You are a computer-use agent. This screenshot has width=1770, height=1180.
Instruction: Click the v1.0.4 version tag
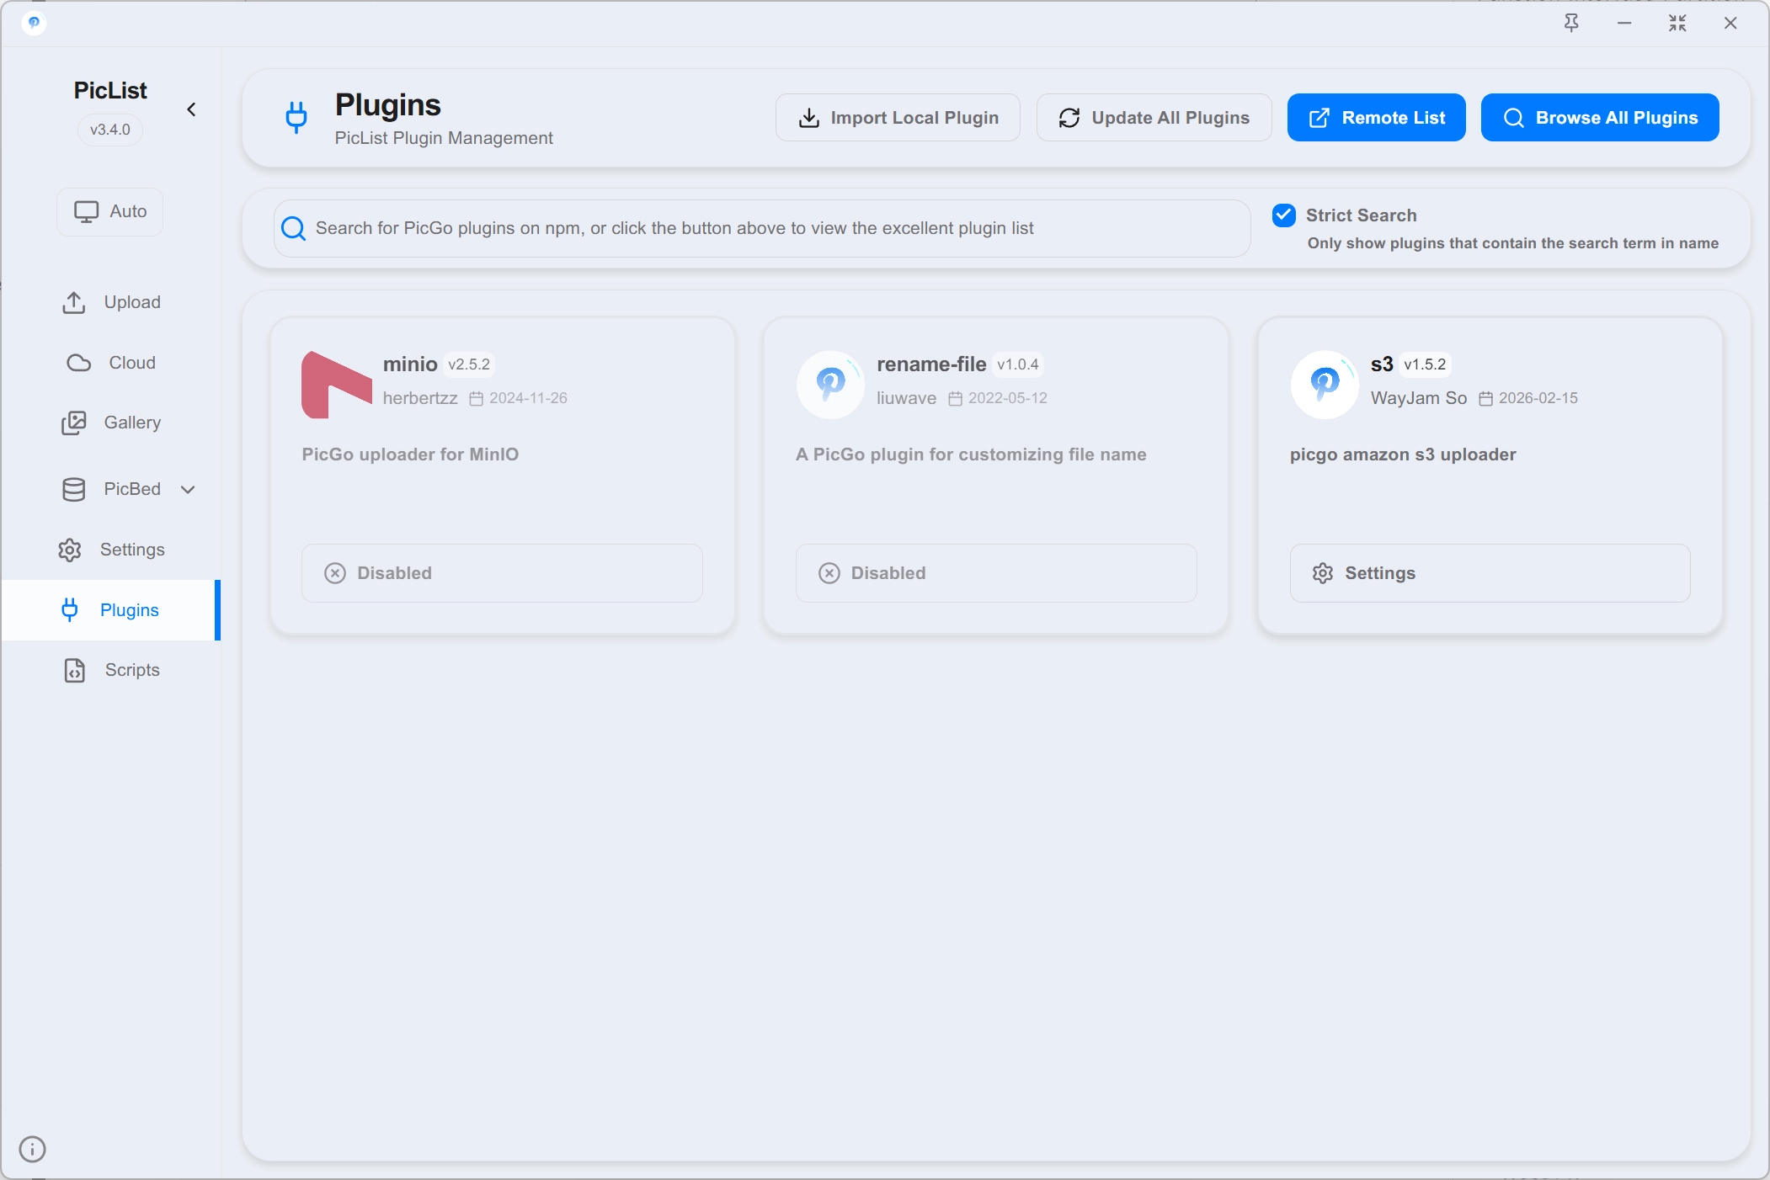pos(1018,364)
